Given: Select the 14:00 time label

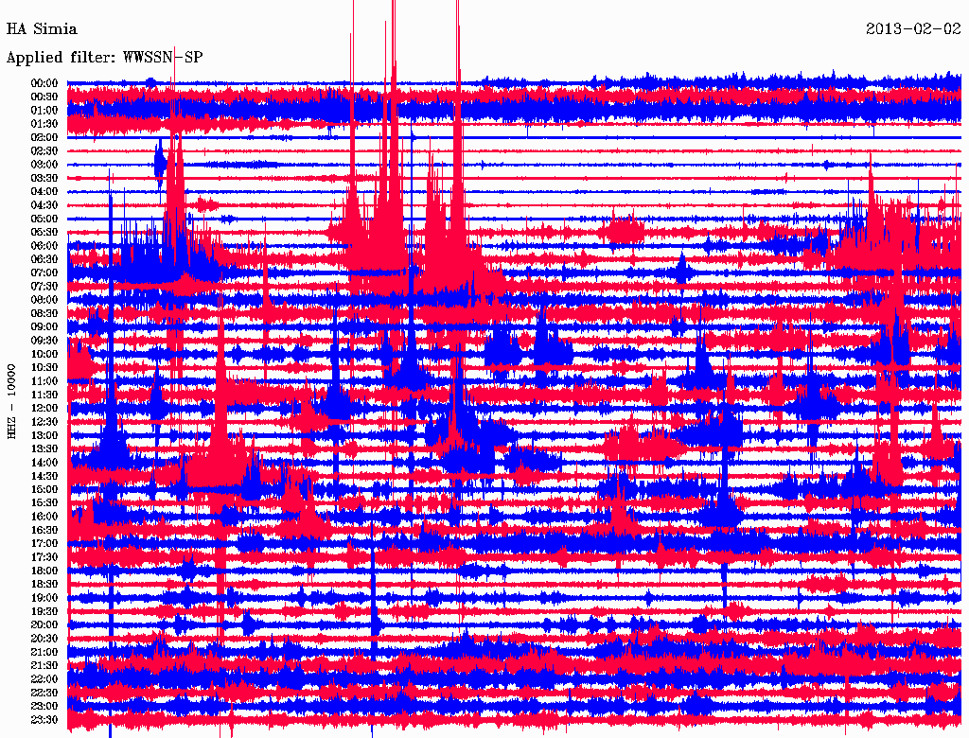Looking at the screenshot, I should tap(44, 463).
